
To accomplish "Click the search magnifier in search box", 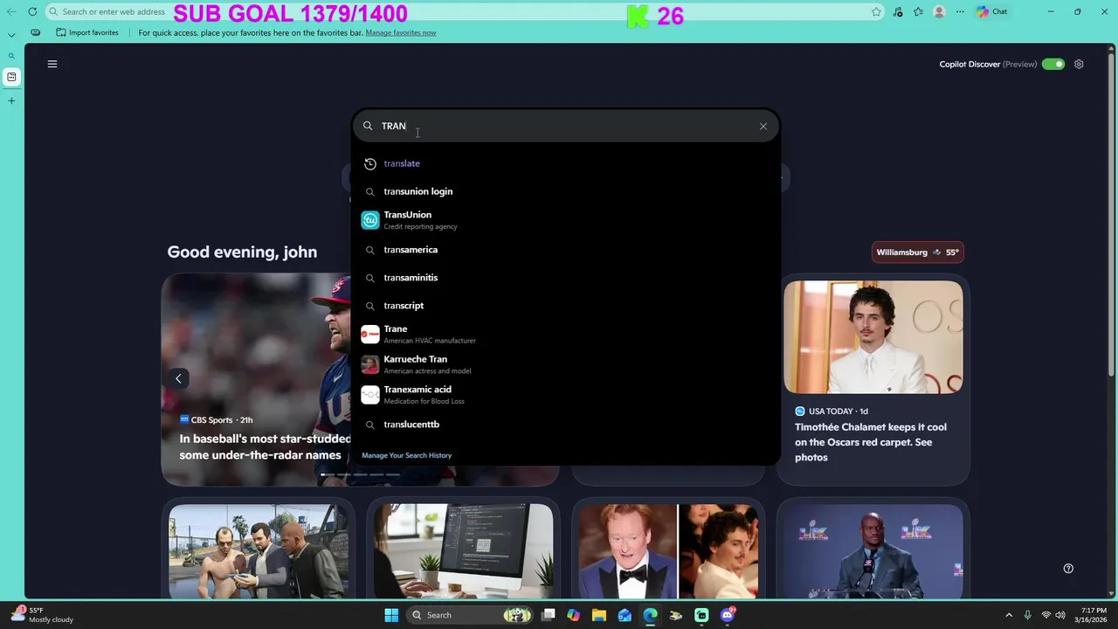I will coord(368,126).
